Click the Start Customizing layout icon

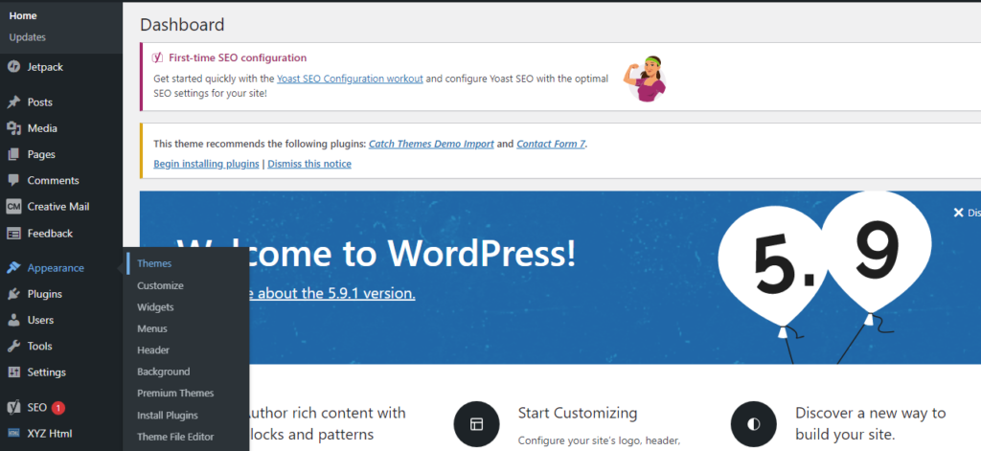[477, 424]
